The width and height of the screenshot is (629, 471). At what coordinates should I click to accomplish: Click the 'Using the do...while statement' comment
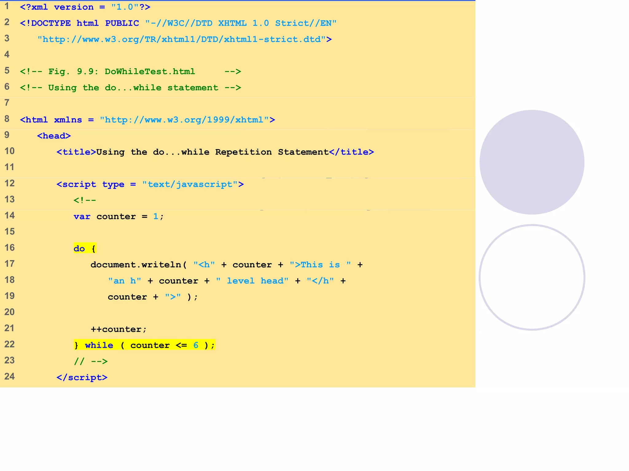(x=131, y=88)
